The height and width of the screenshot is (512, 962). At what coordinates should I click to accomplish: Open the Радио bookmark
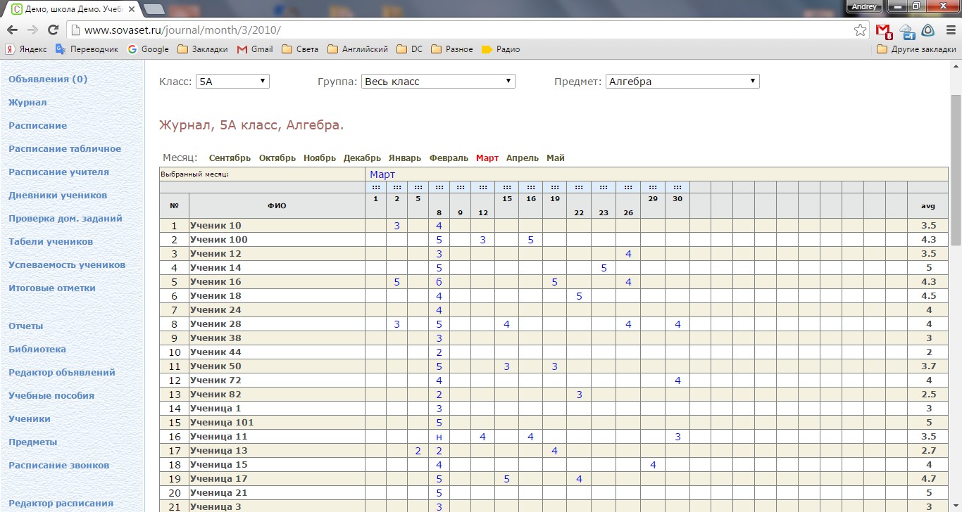(x=501, y=49)
